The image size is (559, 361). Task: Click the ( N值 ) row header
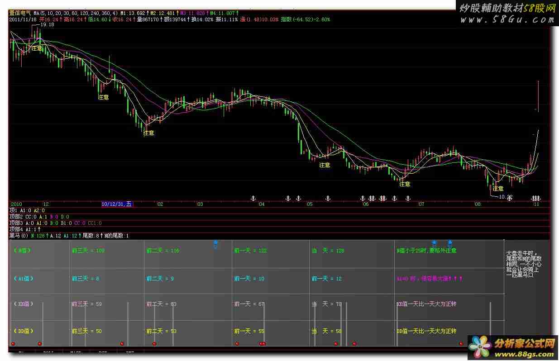tap(23, 251)
